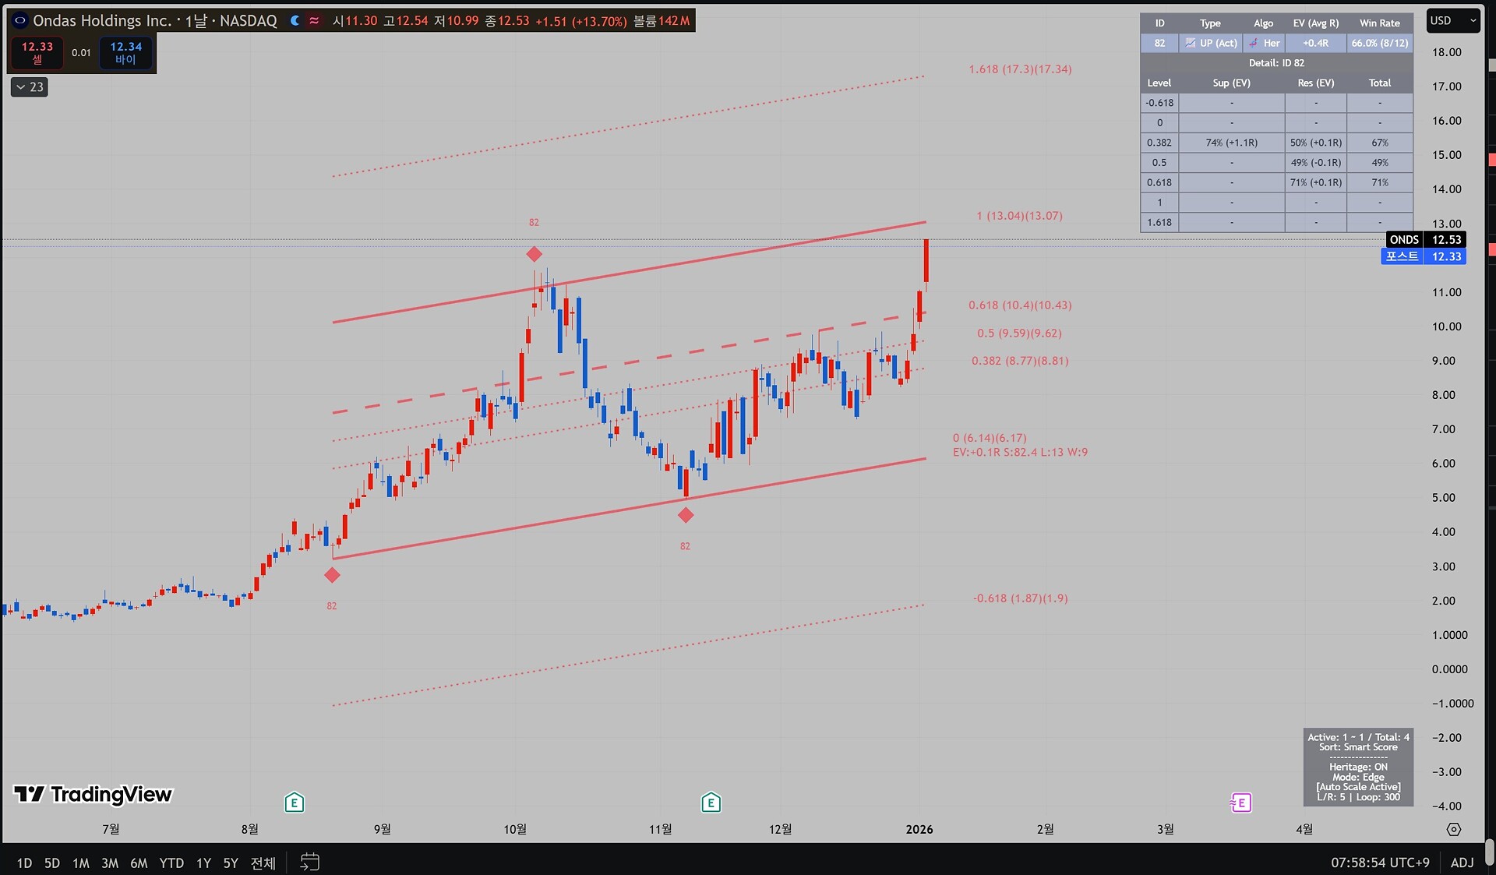Image resolution: width=1496 pixels, height=875 pixels.
Task: Click the upcoming purple earnings marker
Action: (x=1240, y=803)
